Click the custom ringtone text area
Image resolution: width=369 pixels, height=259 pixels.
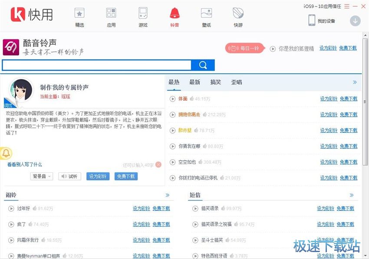84,134
